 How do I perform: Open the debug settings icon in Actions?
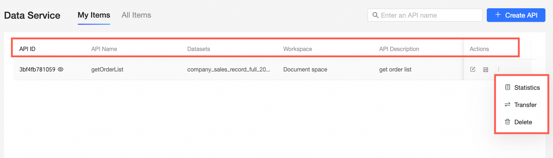pos(486,70)
